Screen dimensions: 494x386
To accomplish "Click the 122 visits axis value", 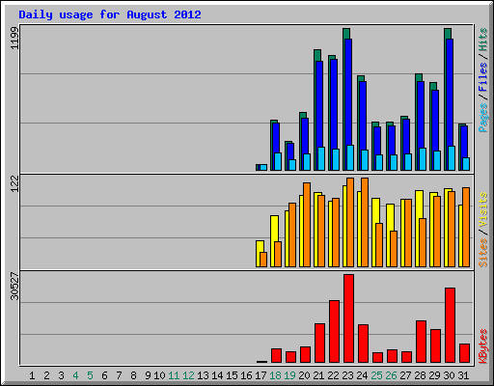I will tap(14, 184).
